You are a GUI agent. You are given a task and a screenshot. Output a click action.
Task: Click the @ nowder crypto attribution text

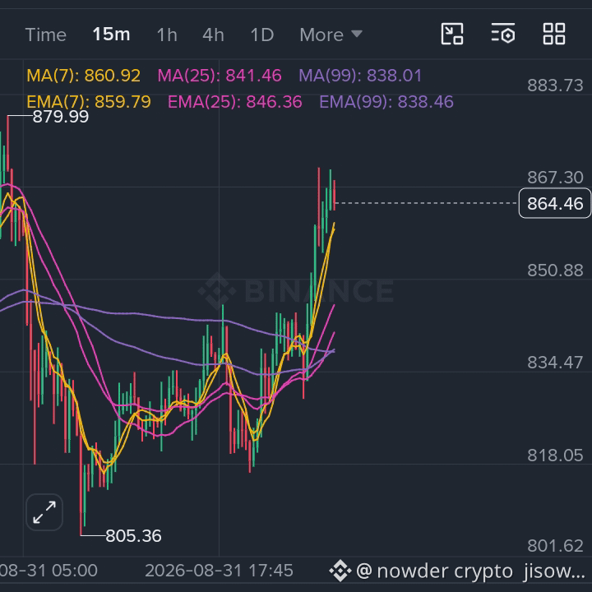pos(434,571)
